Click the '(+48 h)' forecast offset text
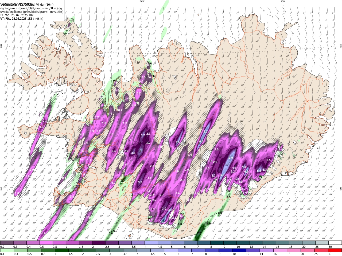The width and height of the screenshot is (342, 256). (x=38, y=19)
